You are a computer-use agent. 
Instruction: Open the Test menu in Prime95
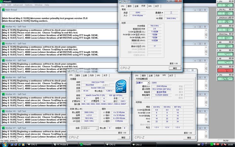pos(3,5)
